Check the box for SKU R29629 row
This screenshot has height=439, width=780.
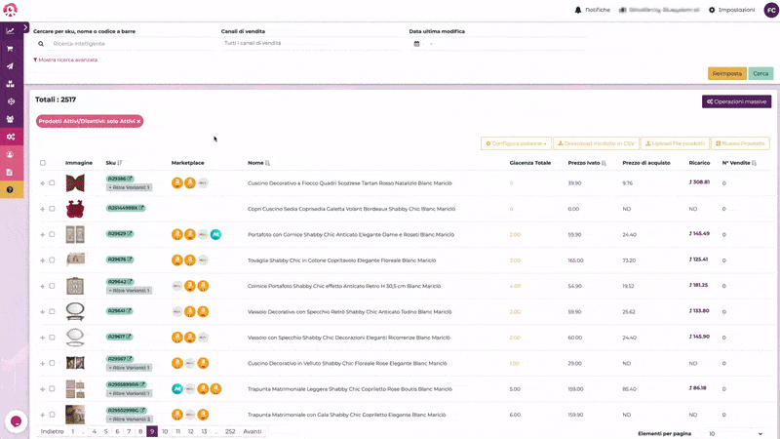point(52,234)
